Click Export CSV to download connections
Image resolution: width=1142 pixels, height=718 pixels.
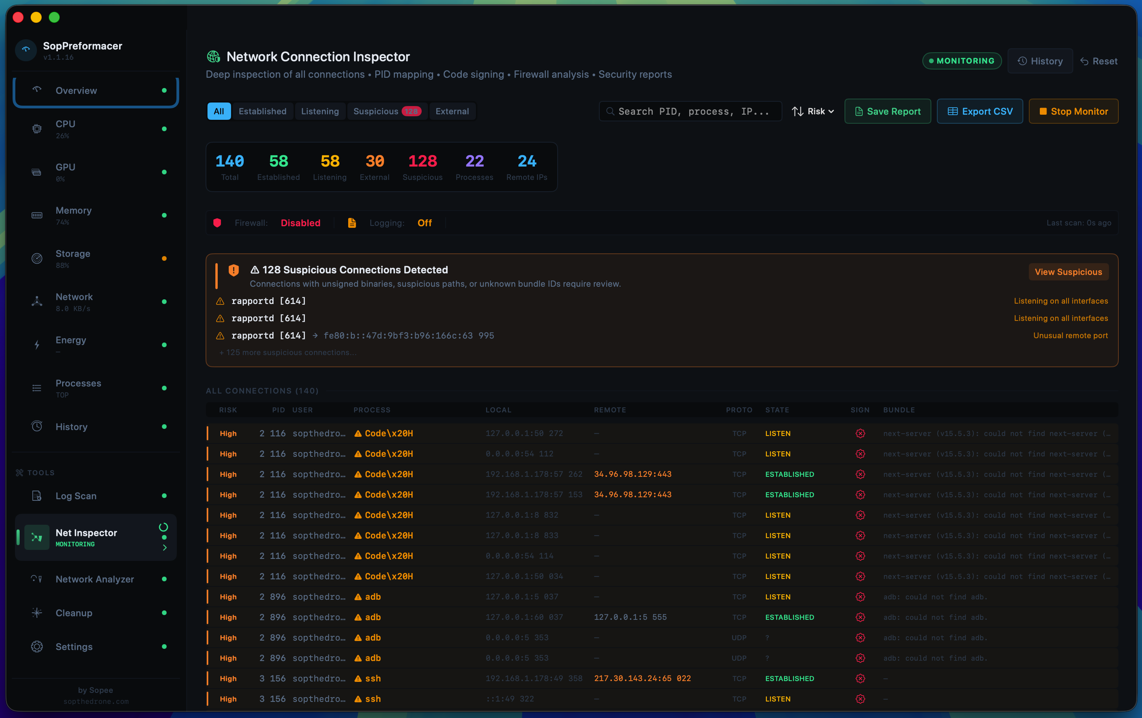tap(979, 111)
